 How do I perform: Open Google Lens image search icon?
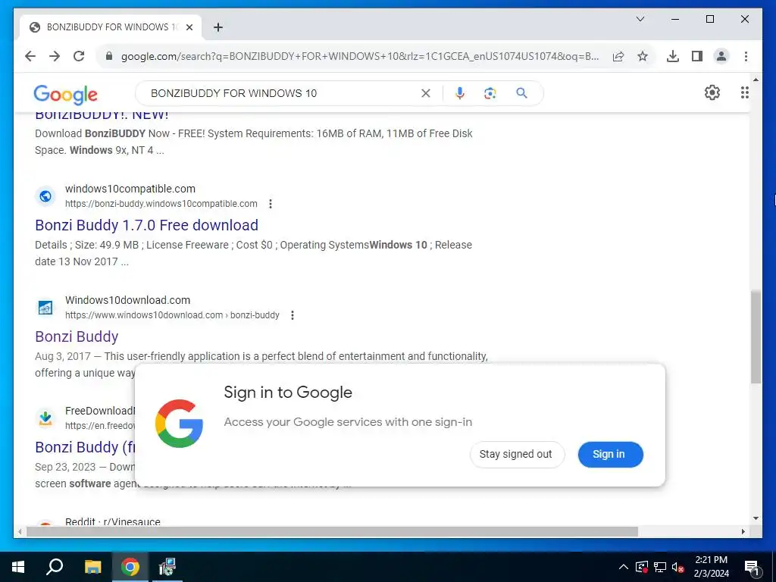[x=490, y=93]
